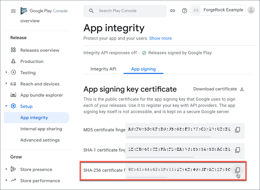Click the Setup gear icon in the sidebar

13,106
